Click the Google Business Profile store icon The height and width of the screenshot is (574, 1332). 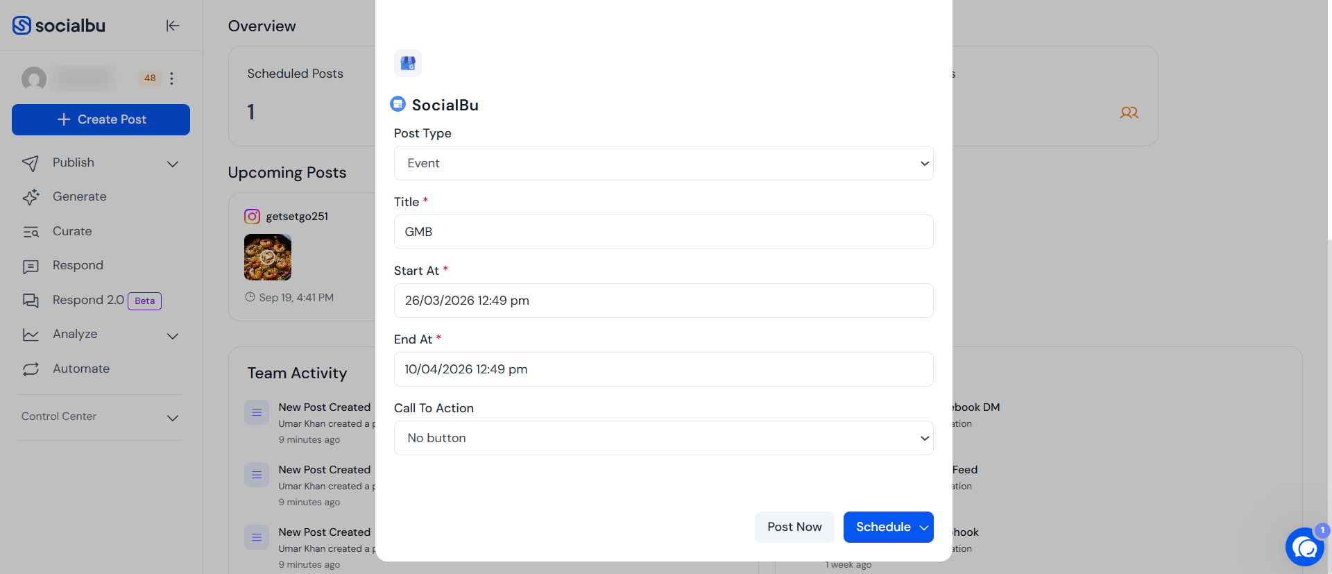click(x=408, y=63)
